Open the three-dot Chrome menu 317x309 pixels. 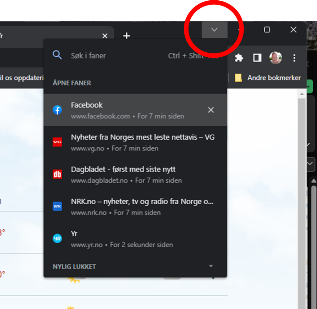click(x=294, y=58)
